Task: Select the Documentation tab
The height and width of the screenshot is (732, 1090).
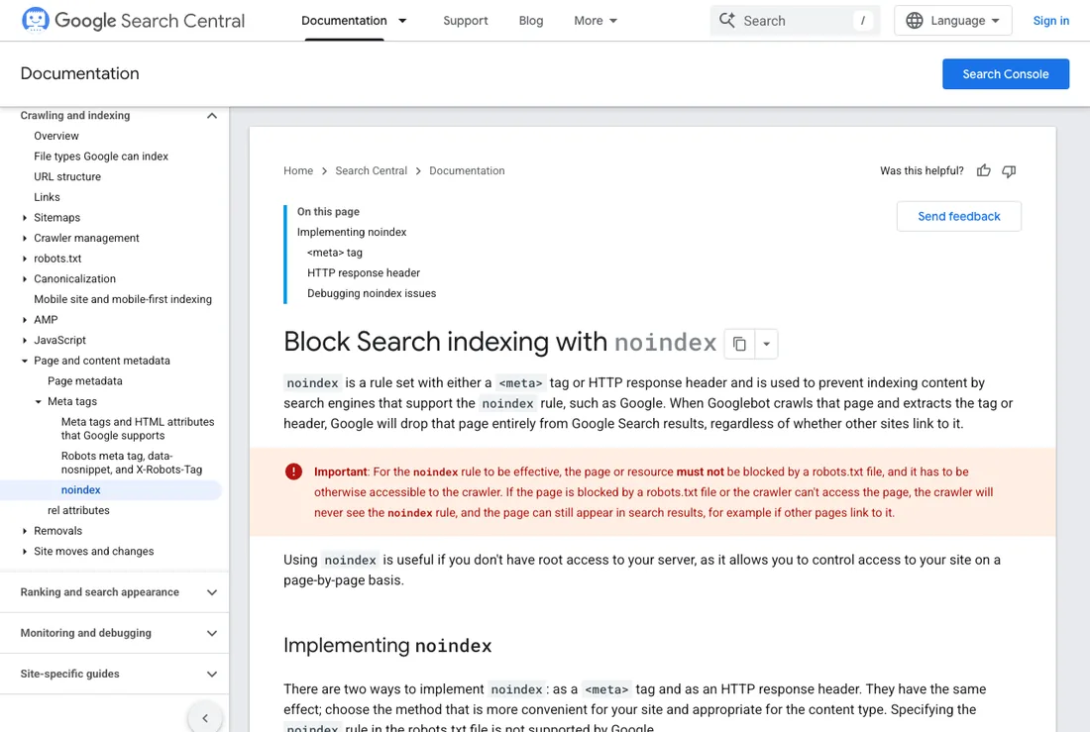Action: (344, 21)
